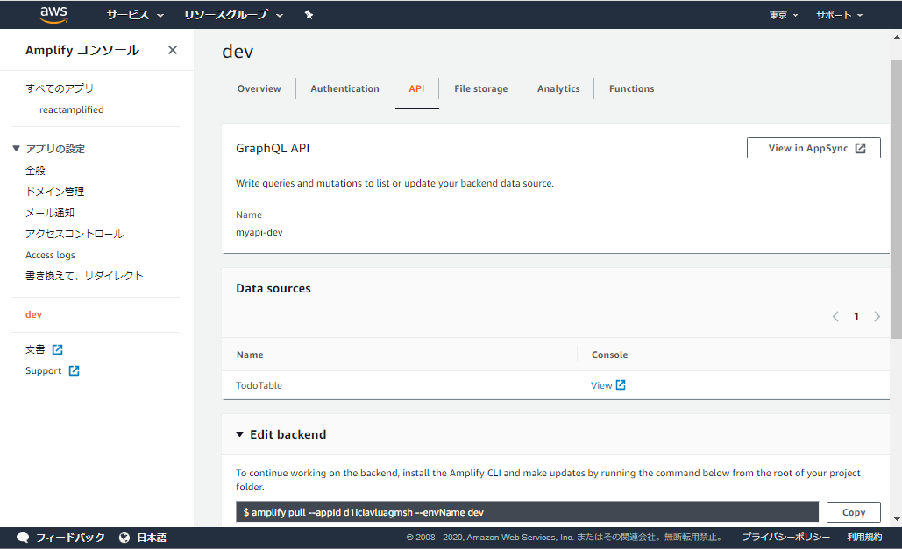Open 書き換えて、リダイレクト settings

tap(84, 275)
